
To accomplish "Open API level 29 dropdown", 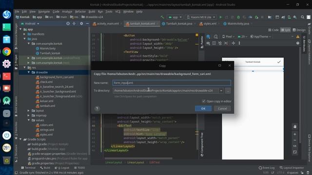I will point(242,37).
